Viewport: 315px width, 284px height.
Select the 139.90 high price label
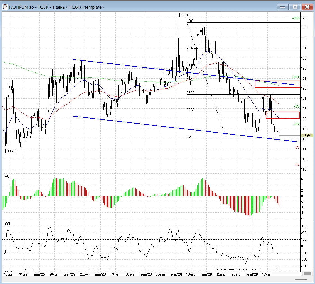pos(185,15)
